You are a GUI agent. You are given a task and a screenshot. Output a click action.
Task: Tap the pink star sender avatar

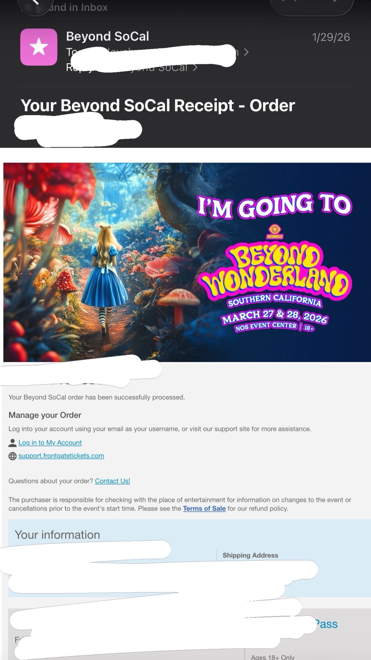(x=39, y=47)
